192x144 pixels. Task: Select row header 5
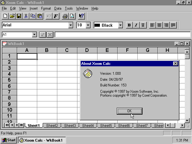(10, 80)
